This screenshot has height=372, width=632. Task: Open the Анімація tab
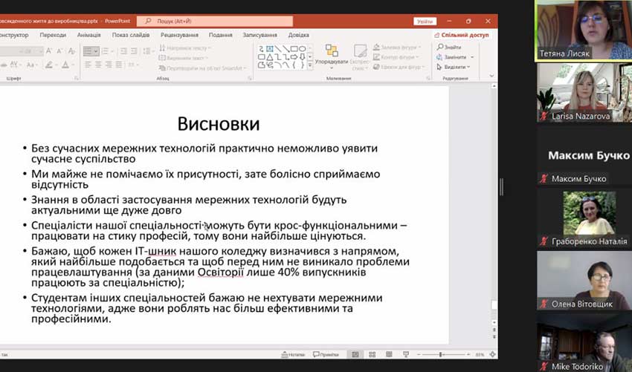pyautogui.click(x=88, y=34)
